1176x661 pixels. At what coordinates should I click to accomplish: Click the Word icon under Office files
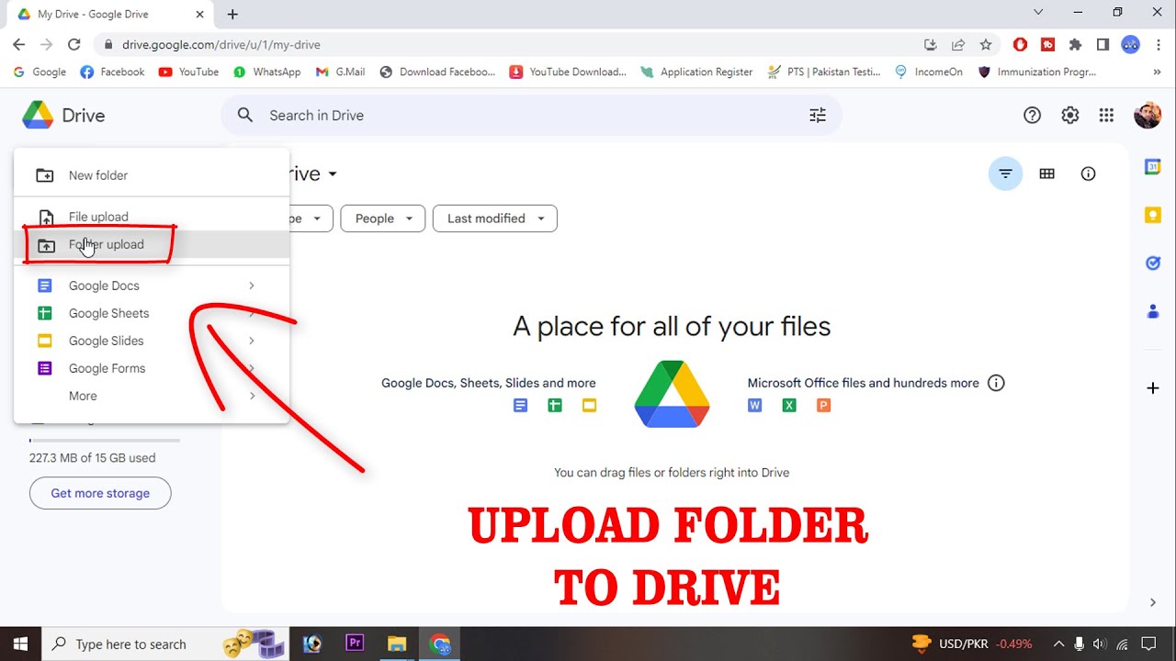coord(755,405)
